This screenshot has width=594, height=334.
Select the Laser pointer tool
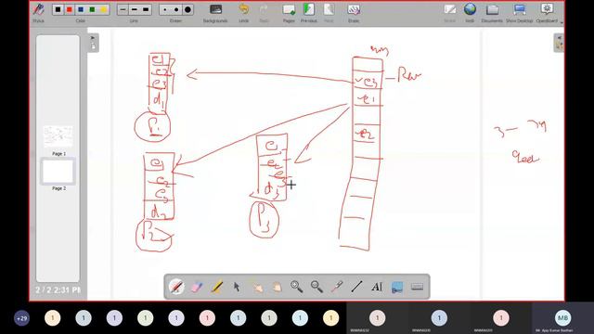337,287
